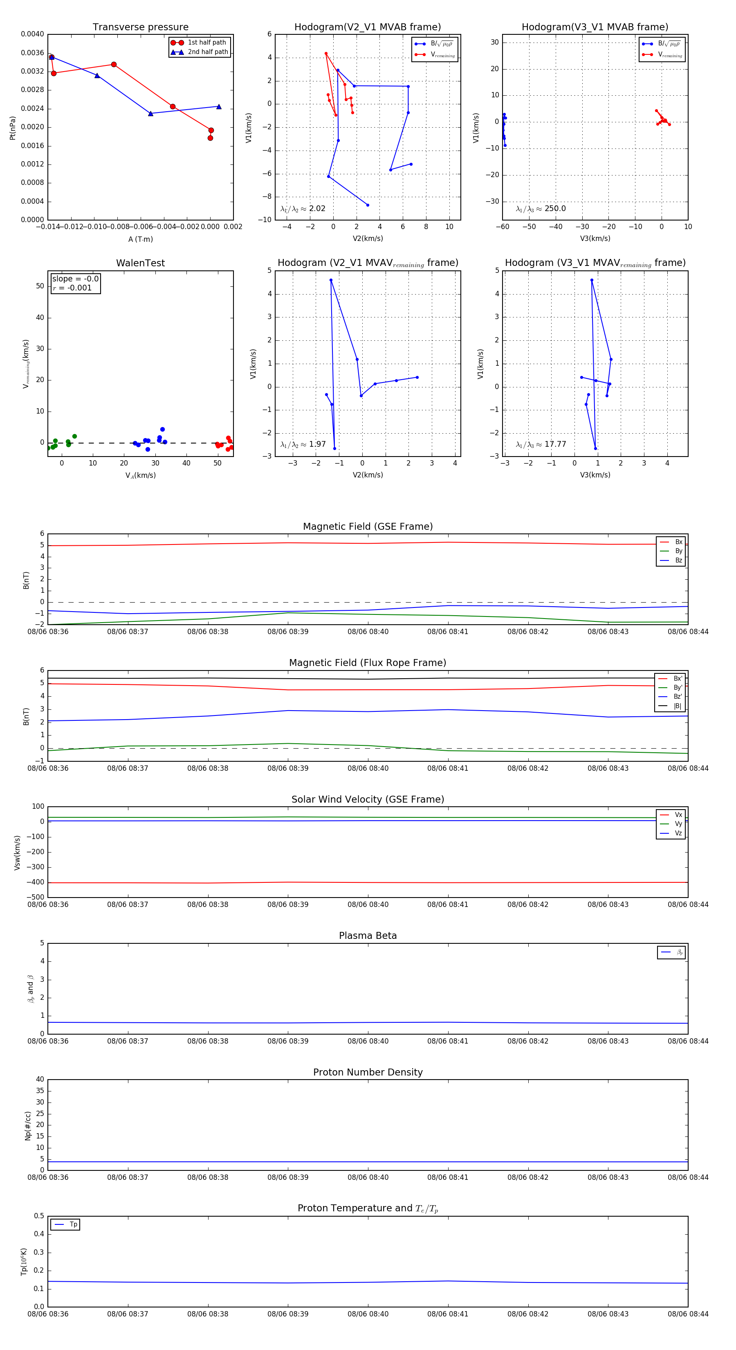736x1350 pixels.
Task: Click Vx legend entry in solar wind plot
Action: (671, 815)
